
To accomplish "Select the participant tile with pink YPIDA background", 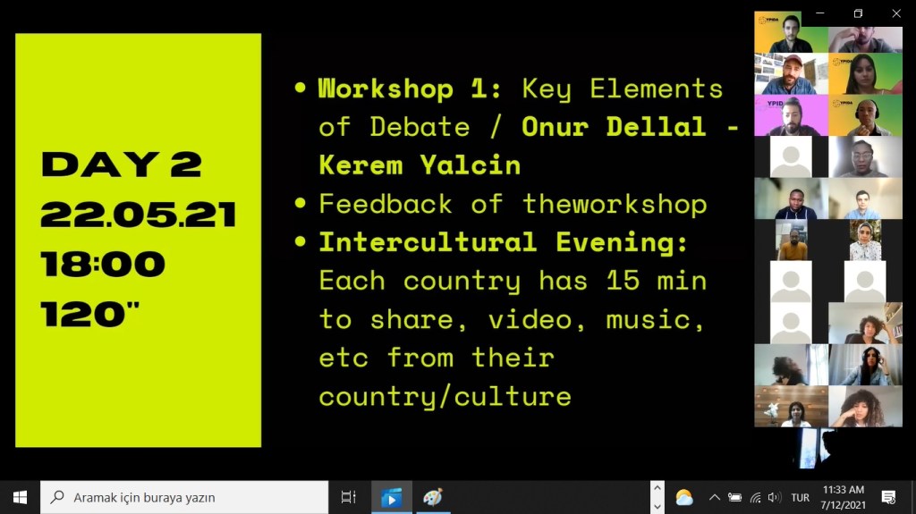I will (791, 115).
